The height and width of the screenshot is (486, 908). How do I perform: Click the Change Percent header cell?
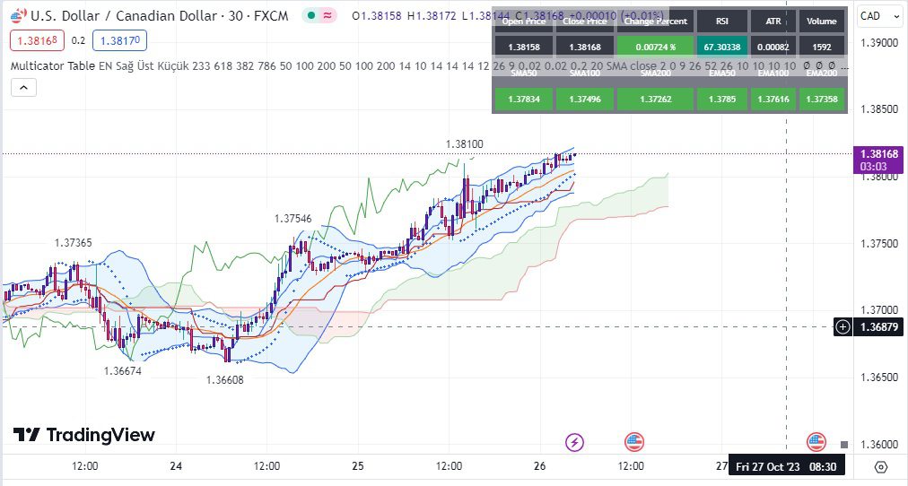coord(656,22)
